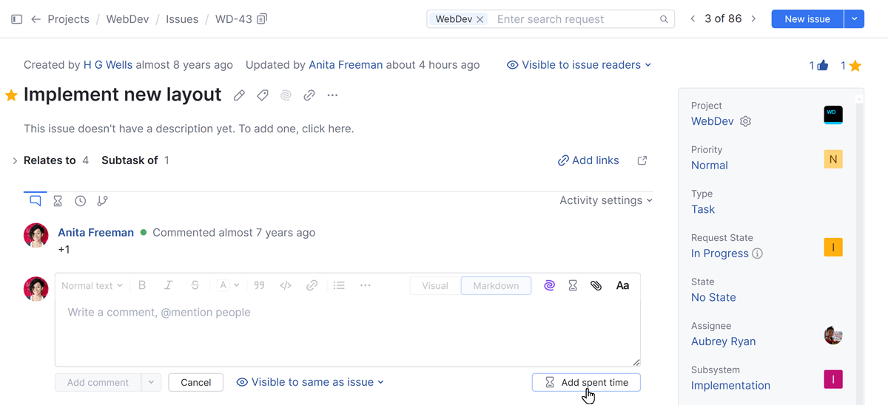Insert code with the code icon
The height and width of the screenshot is (405, 888).
286,285
